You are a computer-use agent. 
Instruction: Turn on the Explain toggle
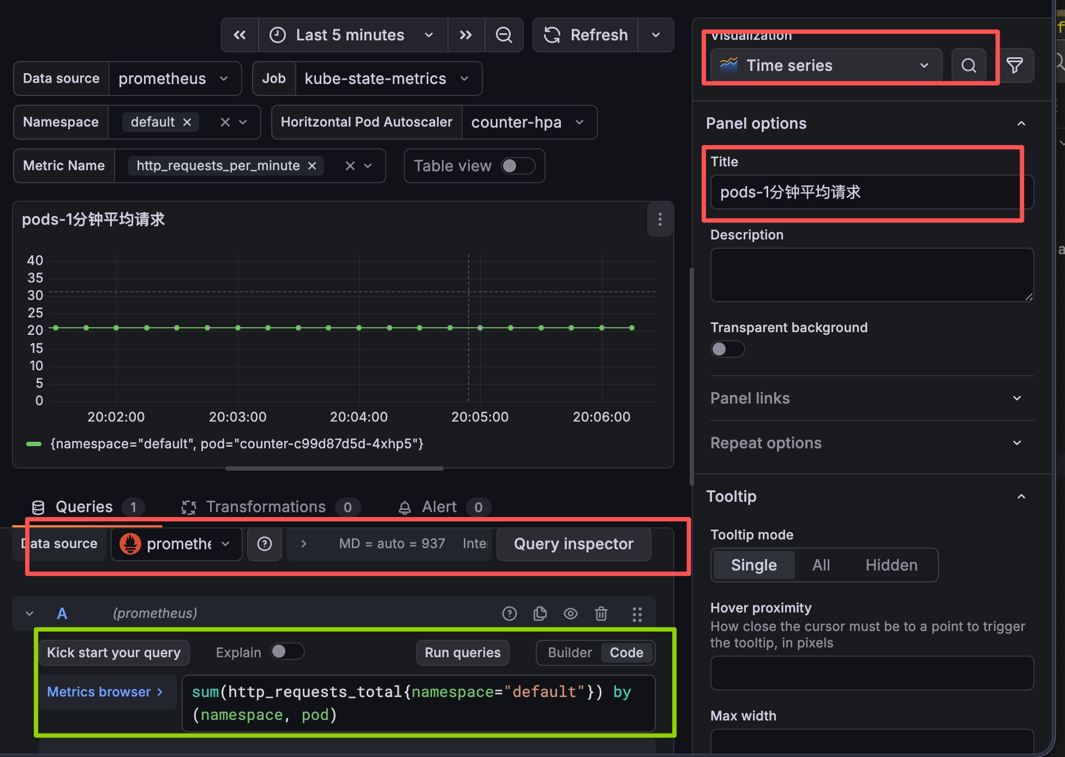point(287,652)
